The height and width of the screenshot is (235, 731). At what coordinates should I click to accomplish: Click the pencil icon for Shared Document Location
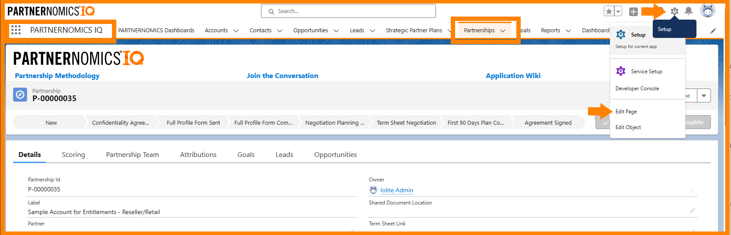point(692,211)
